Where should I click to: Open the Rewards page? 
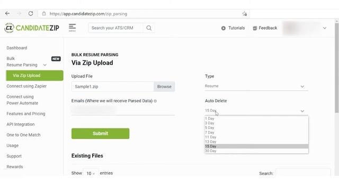[15, 167]
